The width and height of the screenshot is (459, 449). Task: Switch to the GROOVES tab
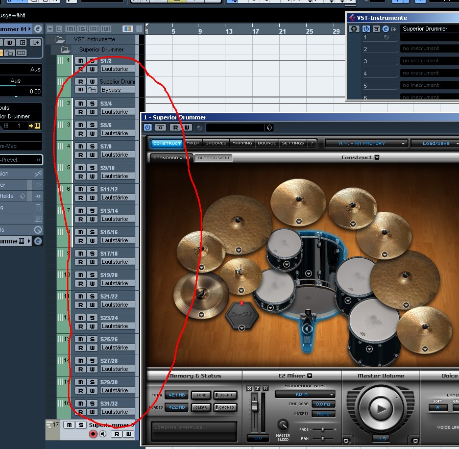tap(216, 143)
